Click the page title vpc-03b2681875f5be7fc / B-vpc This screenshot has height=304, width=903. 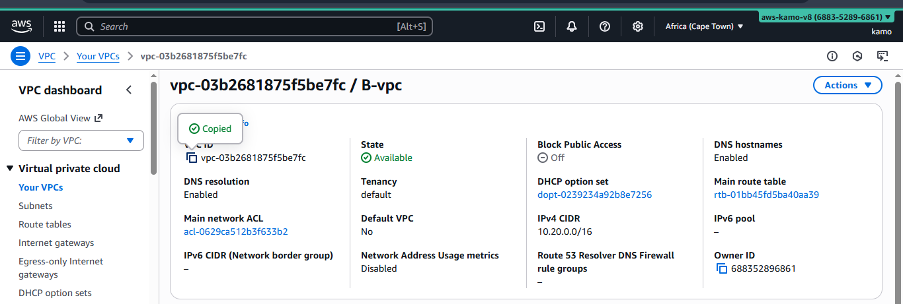[x=286, y=85]
